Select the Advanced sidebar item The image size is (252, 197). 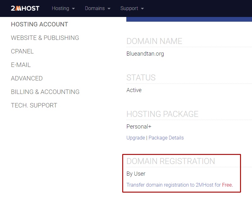(x=27, y=78)
